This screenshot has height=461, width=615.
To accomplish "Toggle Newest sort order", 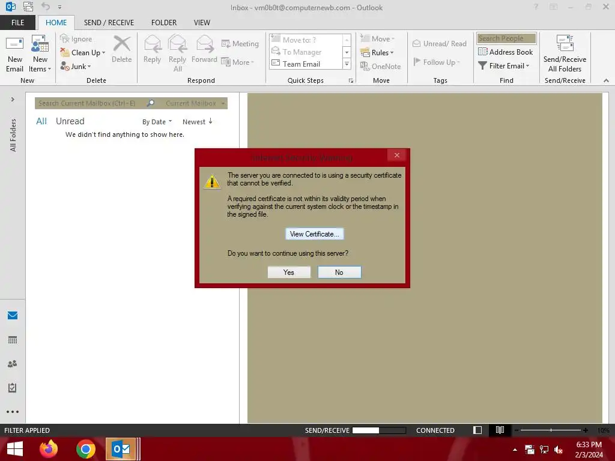I will pyautogui.click(x=198, y=122).
